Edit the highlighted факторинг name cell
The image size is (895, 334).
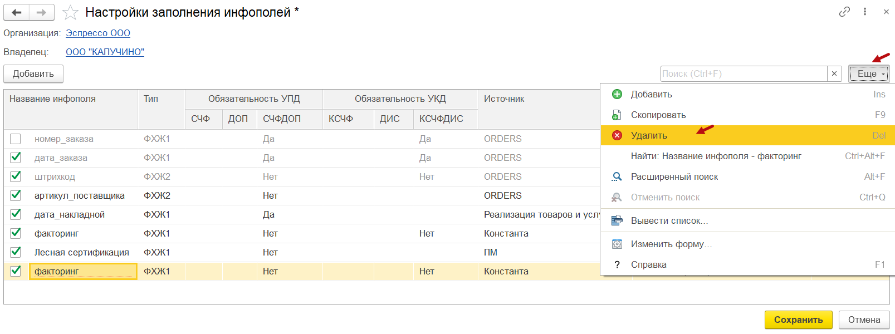click(x=83, y=271)
